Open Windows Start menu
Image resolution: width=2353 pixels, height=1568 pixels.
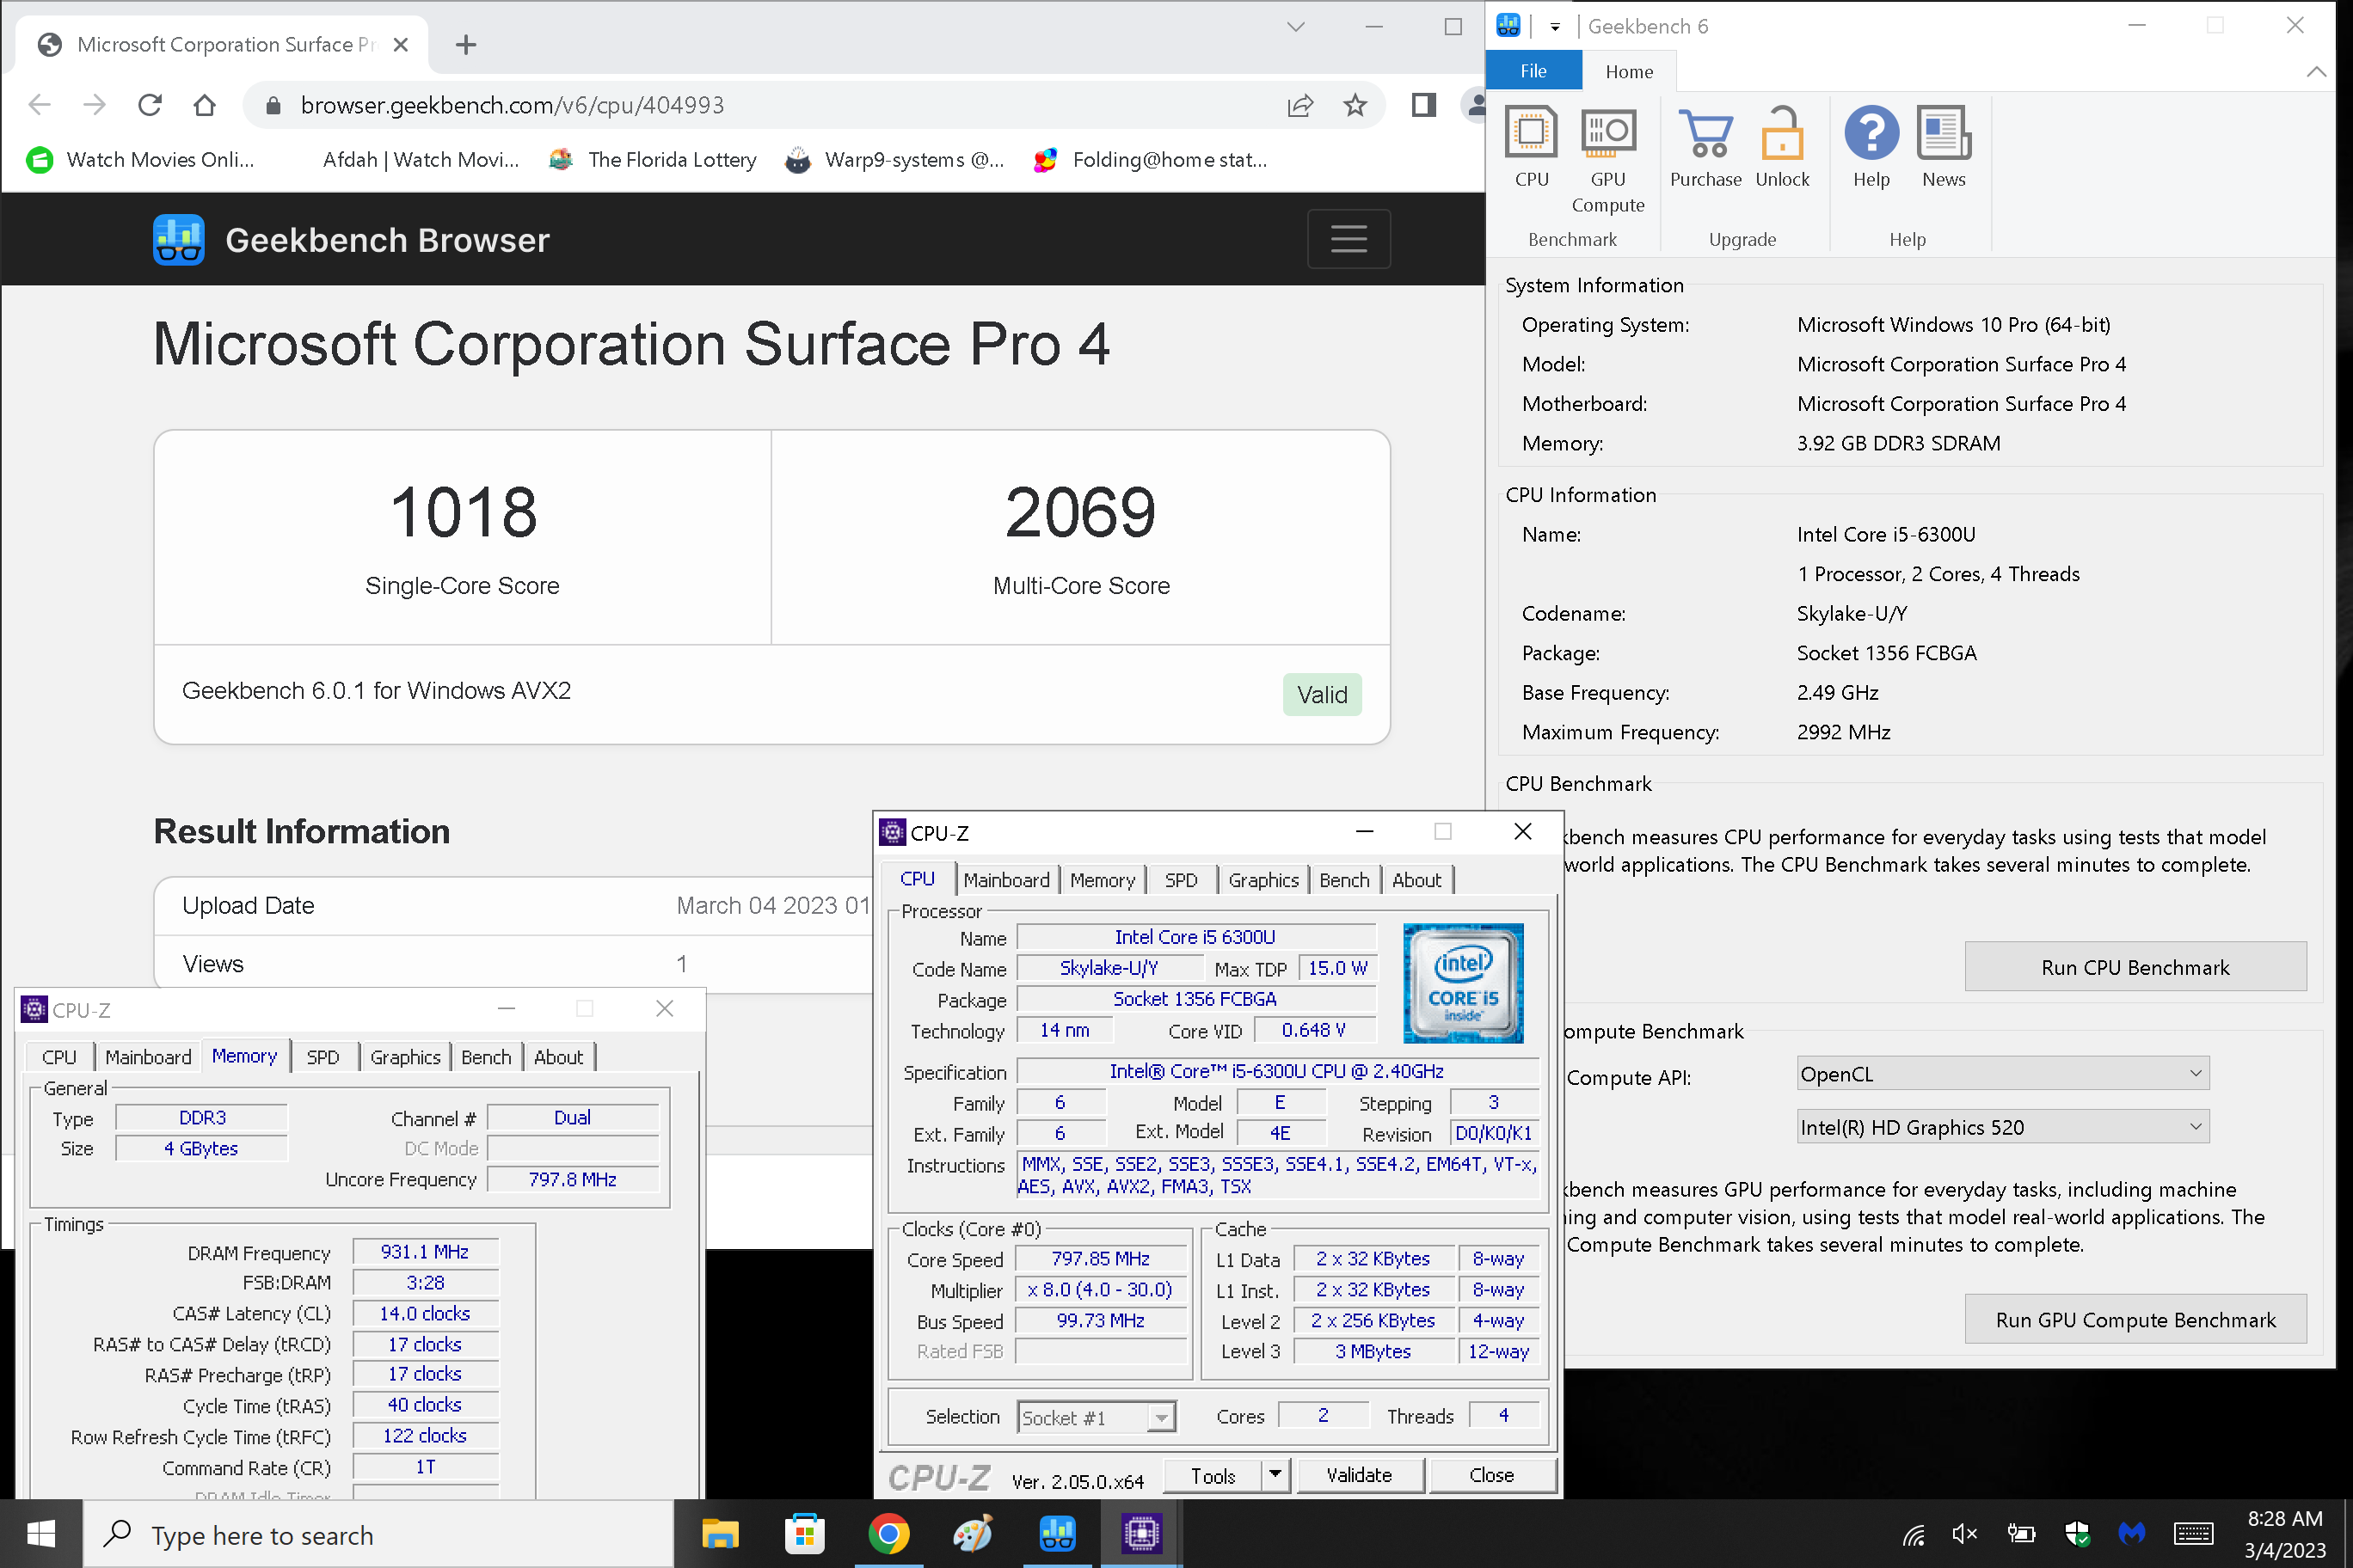41,1533
